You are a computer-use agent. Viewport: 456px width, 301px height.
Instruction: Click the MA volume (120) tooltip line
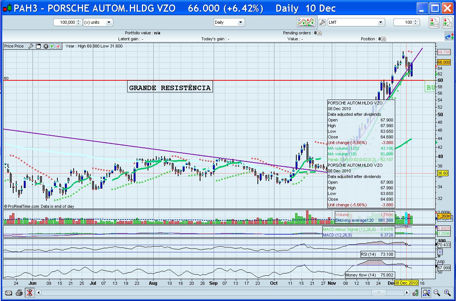360,148
